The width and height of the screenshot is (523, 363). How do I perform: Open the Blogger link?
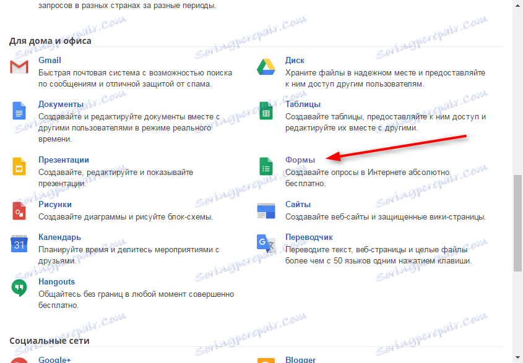click(x=301, y=360)
